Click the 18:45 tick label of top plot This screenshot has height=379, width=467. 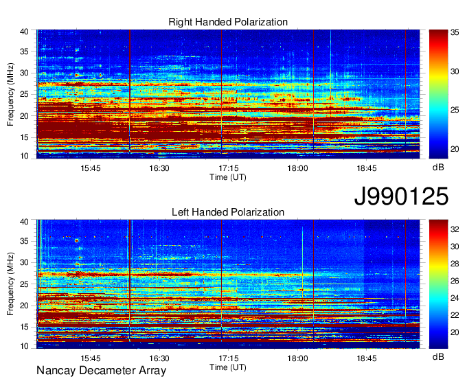pyautogui.click(x=367, y=168)
